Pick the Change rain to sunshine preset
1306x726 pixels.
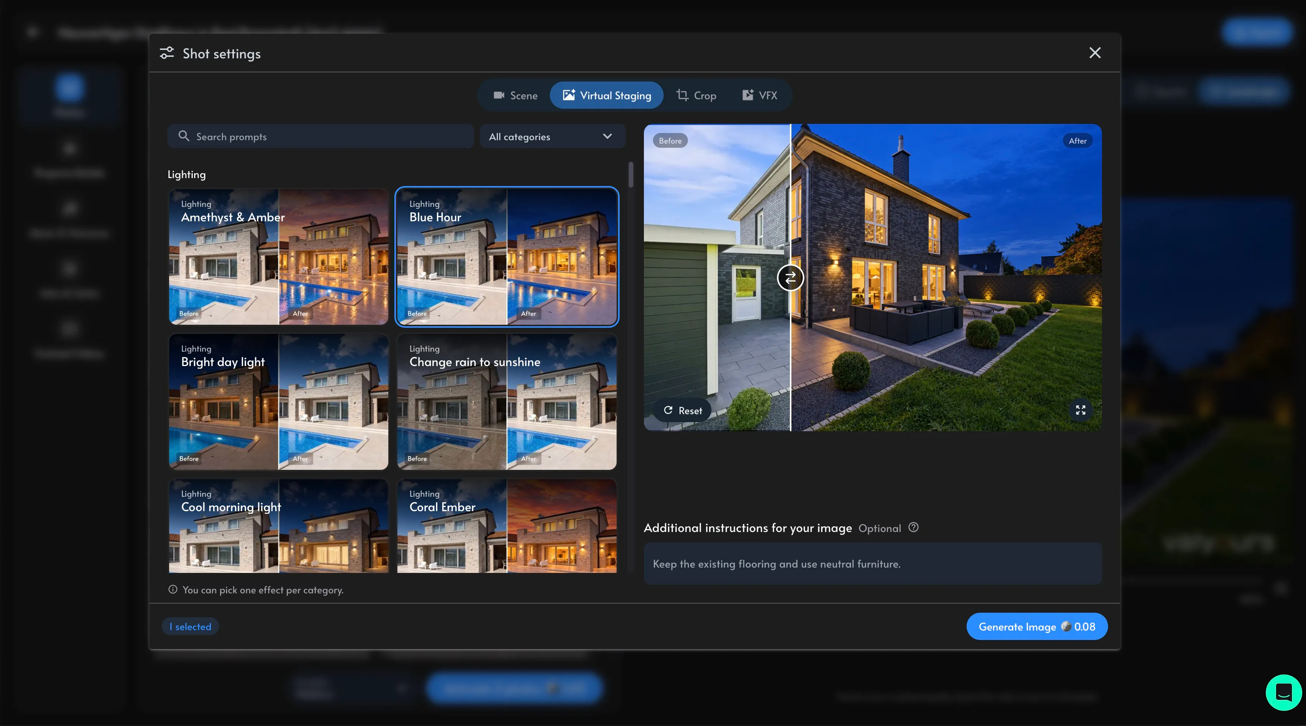click(x=507, y=402)
